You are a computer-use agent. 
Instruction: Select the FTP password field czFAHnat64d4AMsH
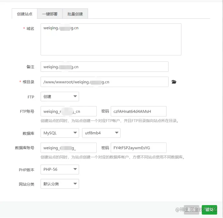[x=139, y=111]
